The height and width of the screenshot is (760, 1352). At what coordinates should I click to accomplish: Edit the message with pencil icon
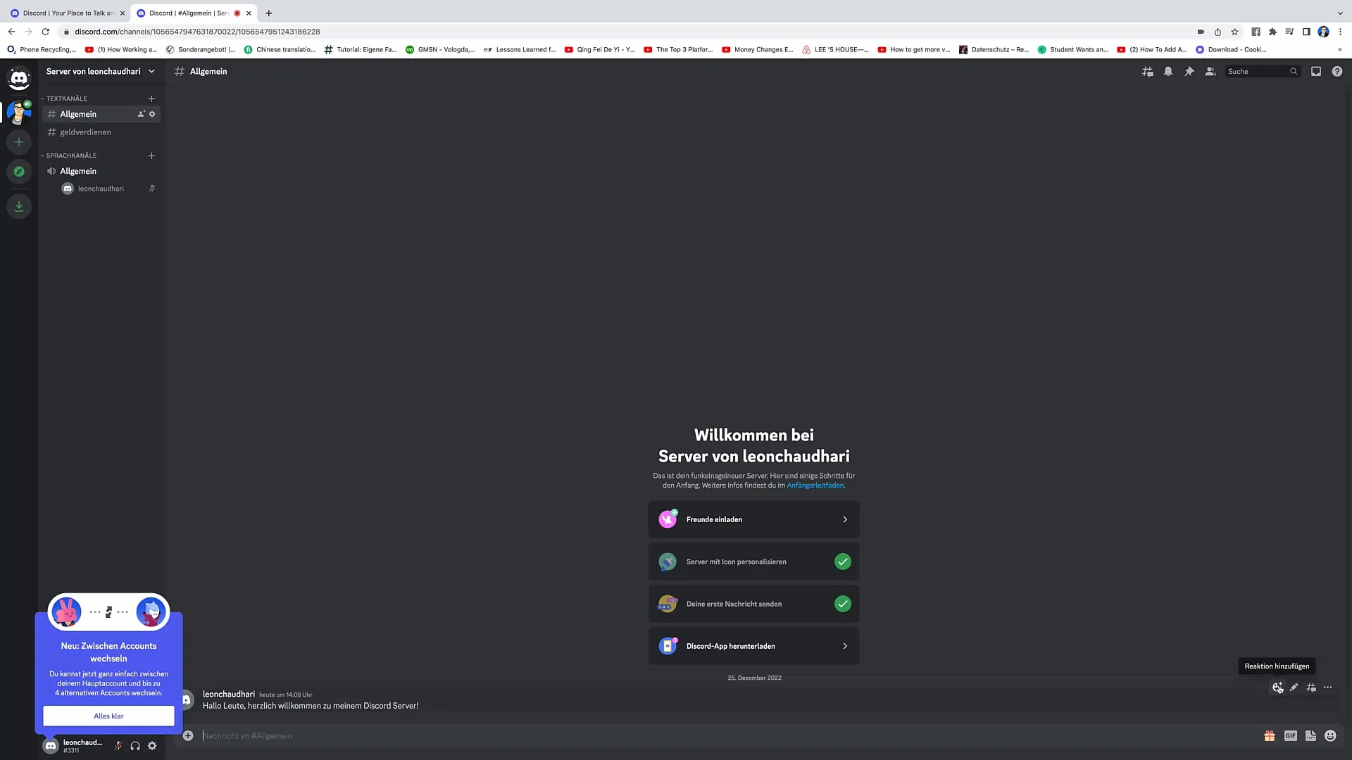point(1294,688)
